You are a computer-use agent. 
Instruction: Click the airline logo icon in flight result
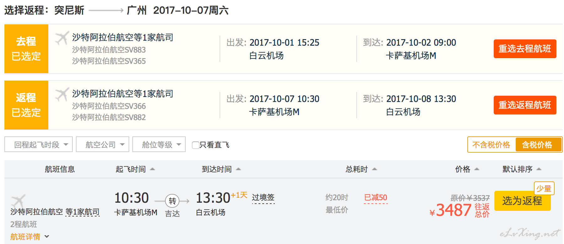tap(18, 201)
